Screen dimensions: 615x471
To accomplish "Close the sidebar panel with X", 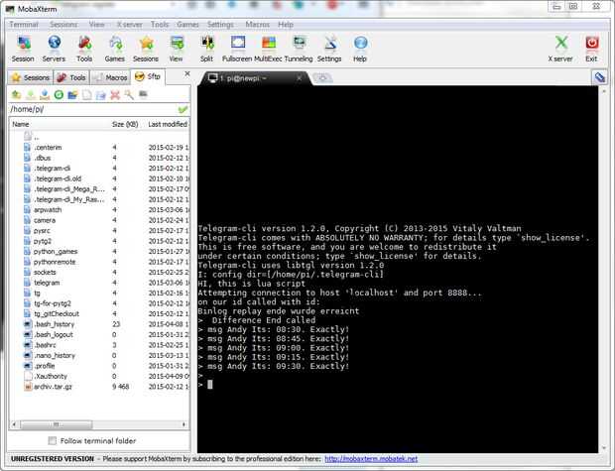I will (187, 73).
